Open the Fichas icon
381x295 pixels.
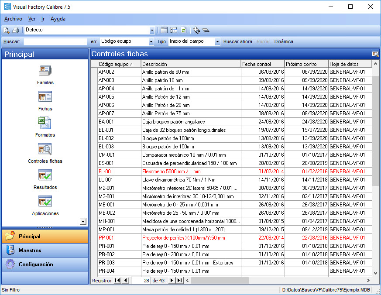45,97
